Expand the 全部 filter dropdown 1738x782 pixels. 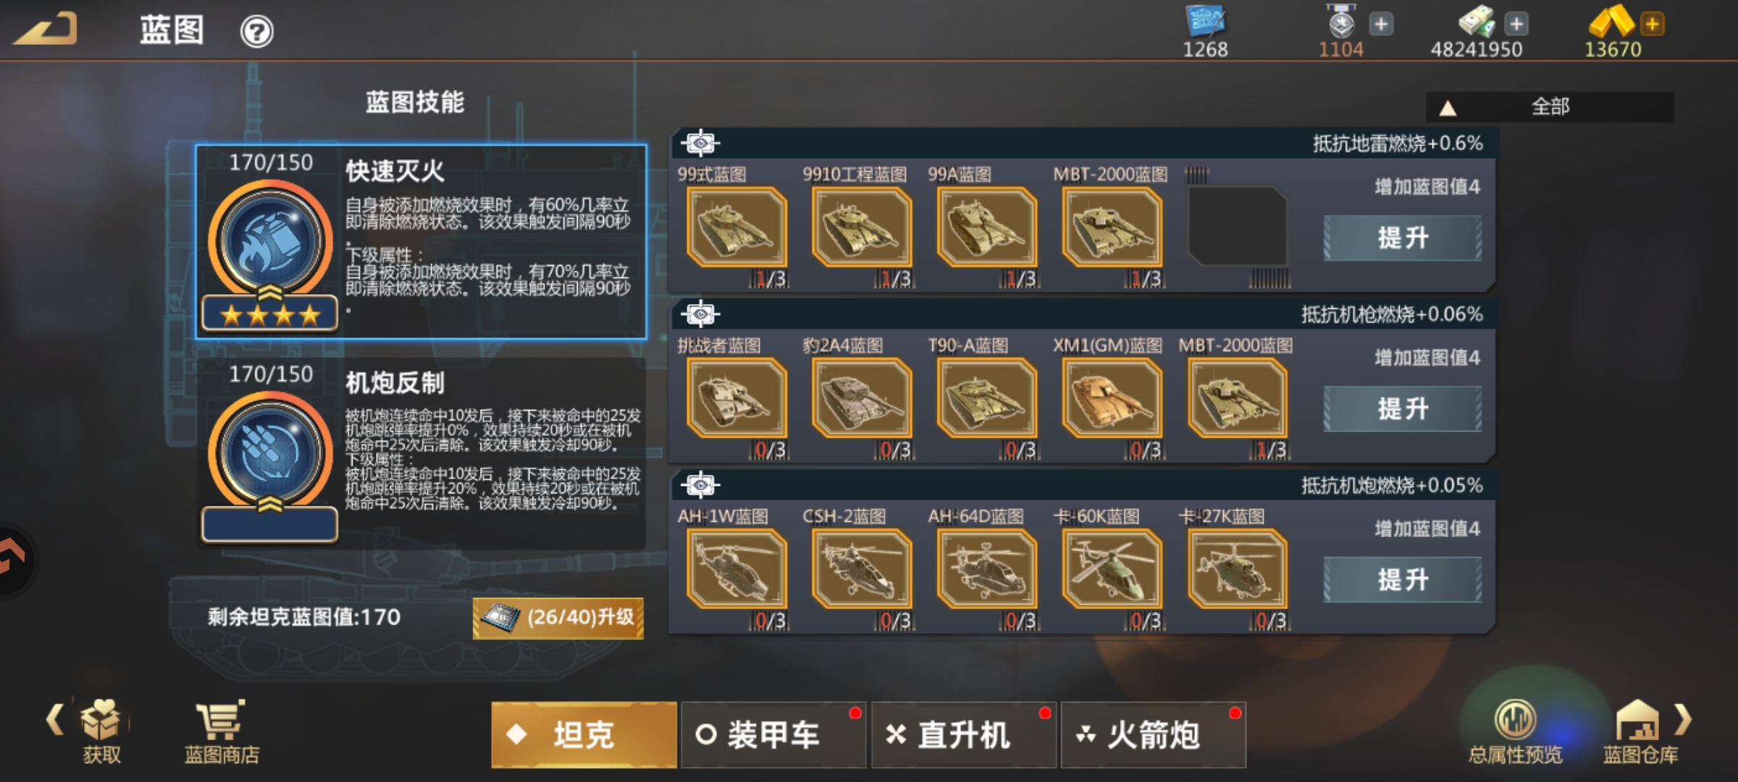pos(1550,107)
